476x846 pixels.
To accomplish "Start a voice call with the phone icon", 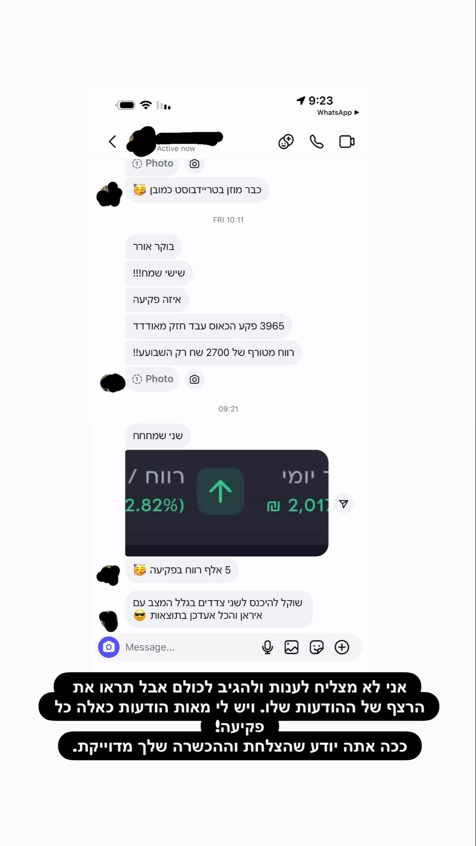I will 316,142.
